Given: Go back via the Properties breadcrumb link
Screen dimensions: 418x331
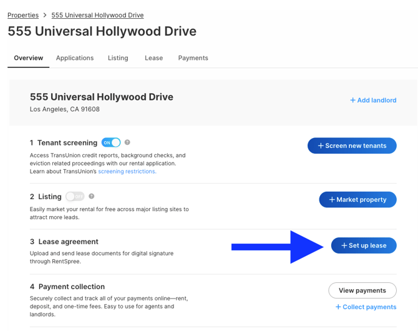Looking at the screenshot, I should [x=23, y=15].
